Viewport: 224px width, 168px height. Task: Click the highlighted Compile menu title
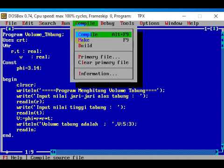coord(85,23)
